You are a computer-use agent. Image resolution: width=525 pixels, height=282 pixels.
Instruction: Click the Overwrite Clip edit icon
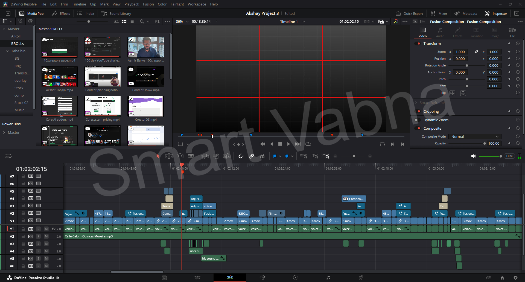pyautogui.click(x=216, y=156)
